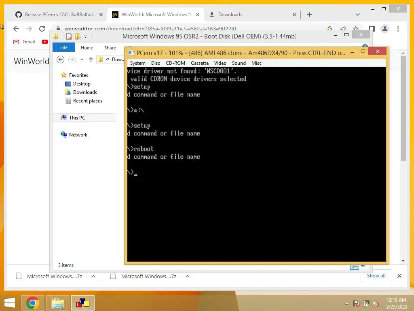
Task: Open the System menu in PCem
Action: click(137, 63)
